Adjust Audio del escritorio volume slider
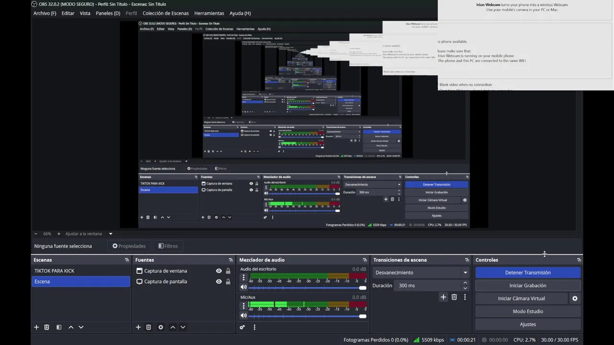Image resolution: width=614 pixels, height=345 pixels. coord(307,288)
